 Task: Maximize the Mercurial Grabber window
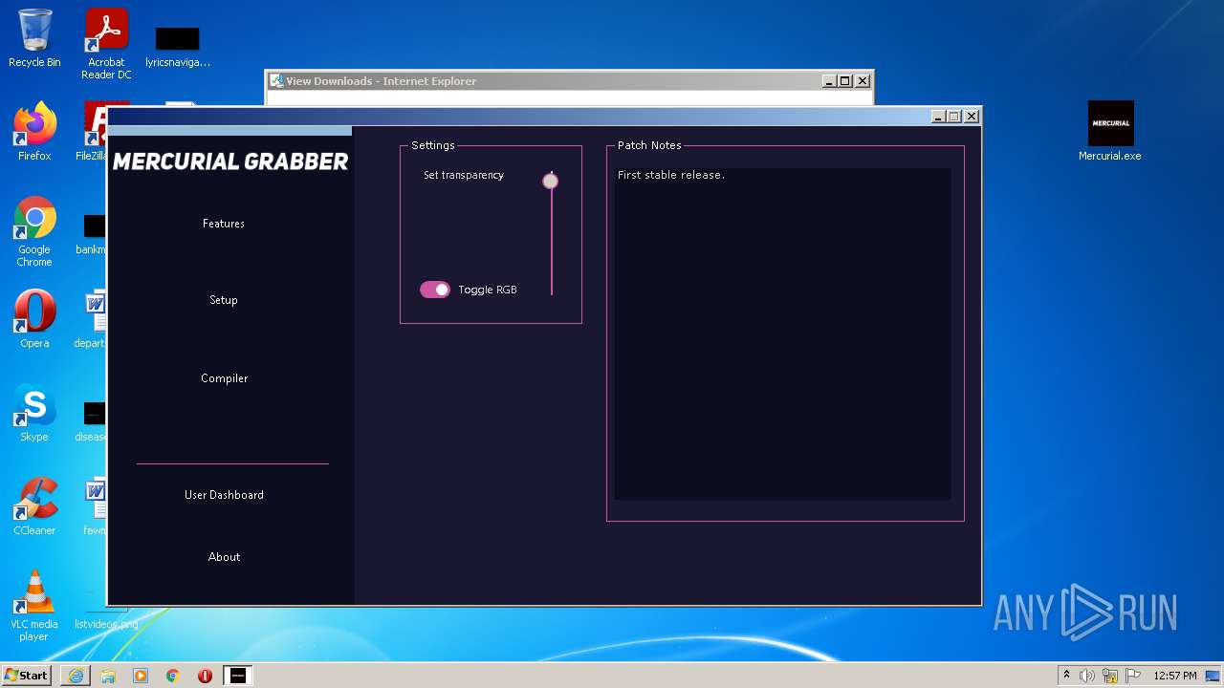coord(954,117)
